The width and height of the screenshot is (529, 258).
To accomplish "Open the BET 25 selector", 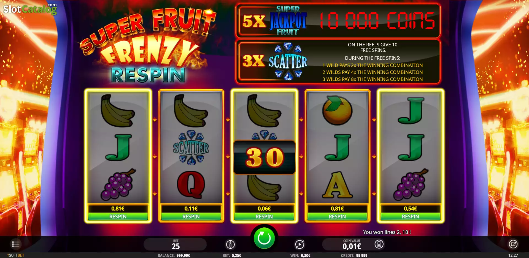I will [x=176, y=245].
